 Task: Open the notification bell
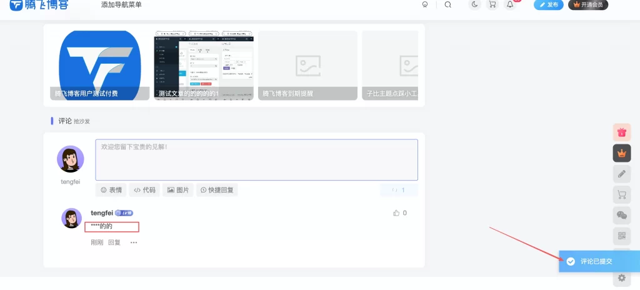(x=510, y=4)
